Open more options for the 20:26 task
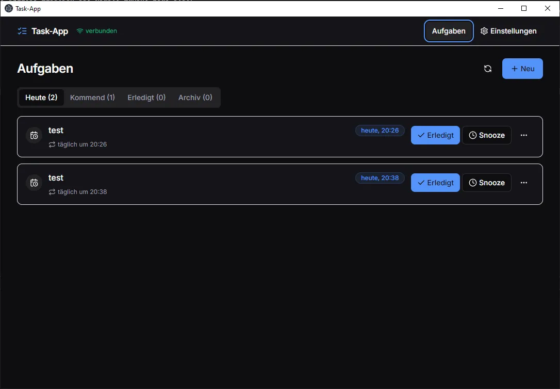The width and height of the screenshot is (560, 389). click(524, 135)
